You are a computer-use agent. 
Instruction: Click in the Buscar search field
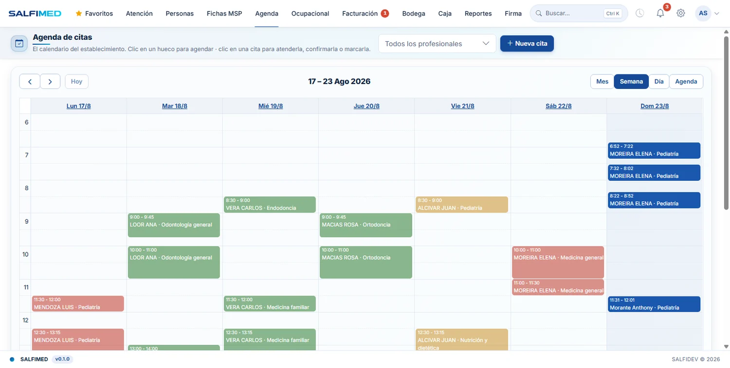(x=579, y=14)
